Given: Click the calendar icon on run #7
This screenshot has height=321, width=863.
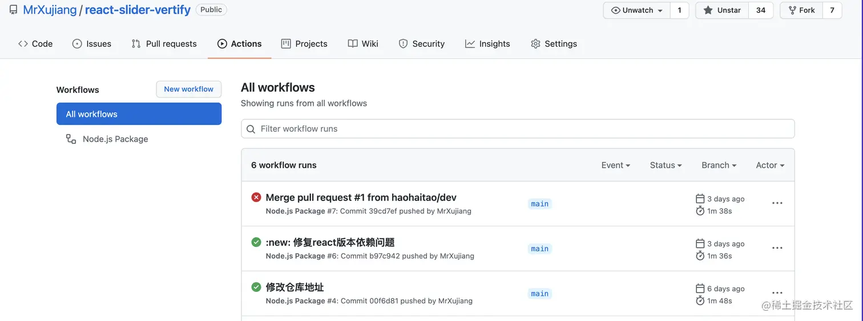Looking at the screenshot, I should [700, 198].
